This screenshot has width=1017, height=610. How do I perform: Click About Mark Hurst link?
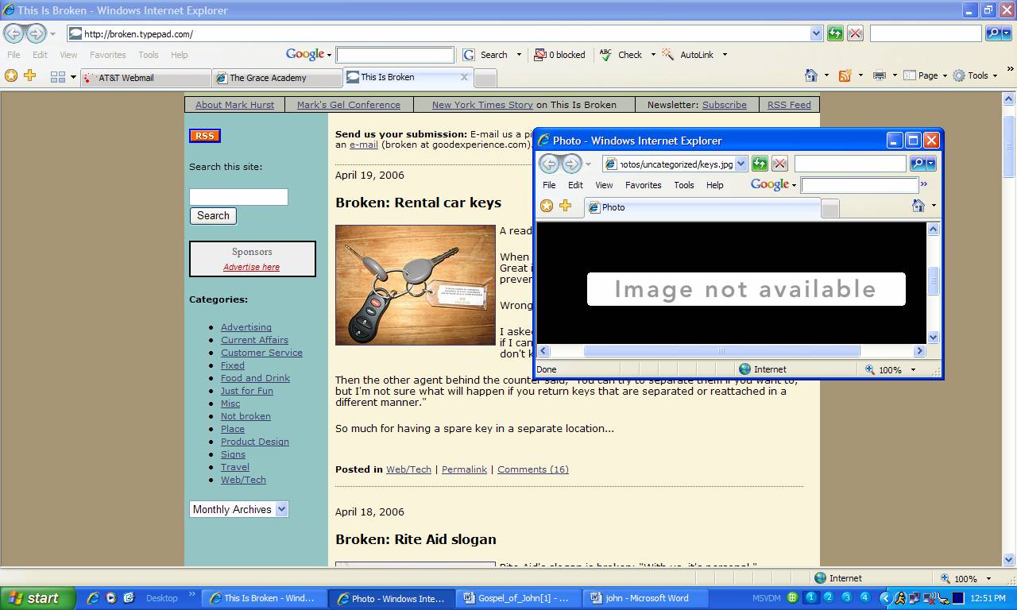234,105
